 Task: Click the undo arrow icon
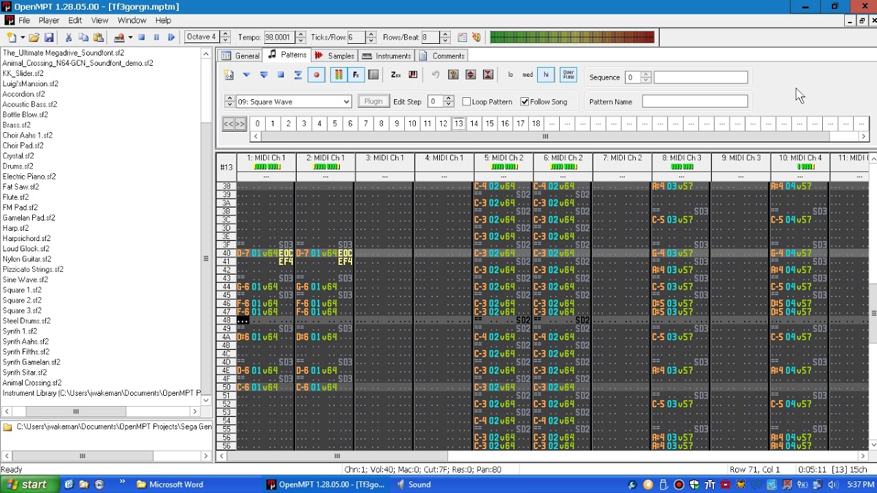(436, 75)
